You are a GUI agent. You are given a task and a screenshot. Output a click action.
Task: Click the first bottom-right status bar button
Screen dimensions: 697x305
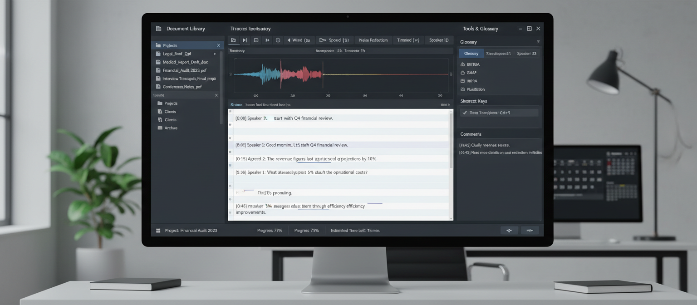click(509, 231)
